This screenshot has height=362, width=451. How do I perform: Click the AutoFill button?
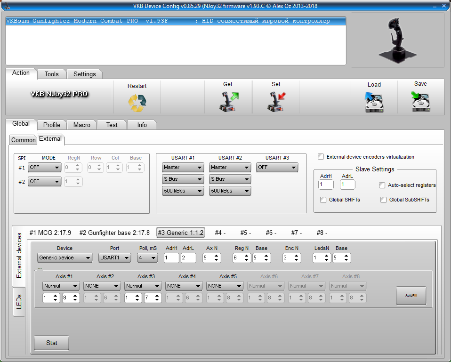(x=411, y=295)
